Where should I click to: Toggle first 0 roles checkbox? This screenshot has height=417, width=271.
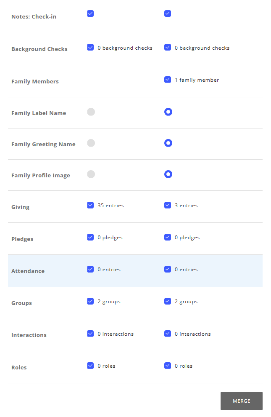tap(90, 366)
